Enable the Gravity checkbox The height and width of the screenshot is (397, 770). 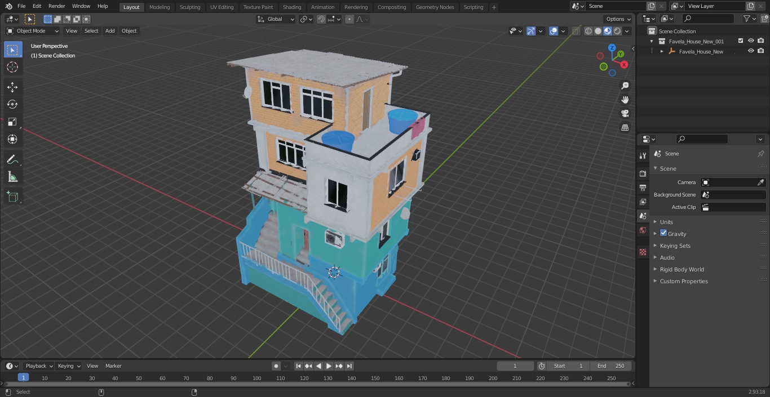(663, 233)
